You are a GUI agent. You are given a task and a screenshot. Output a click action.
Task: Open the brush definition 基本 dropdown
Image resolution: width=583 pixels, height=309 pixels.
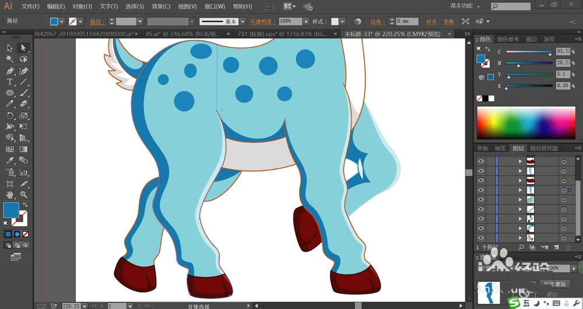click(243, 22)
